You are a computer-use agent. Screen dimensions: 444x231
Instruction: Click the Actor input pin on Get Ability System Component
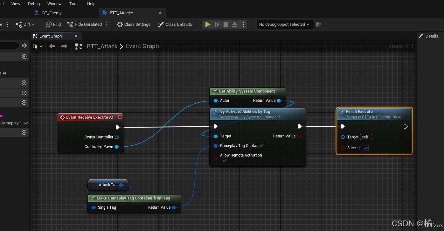(216, 101)
